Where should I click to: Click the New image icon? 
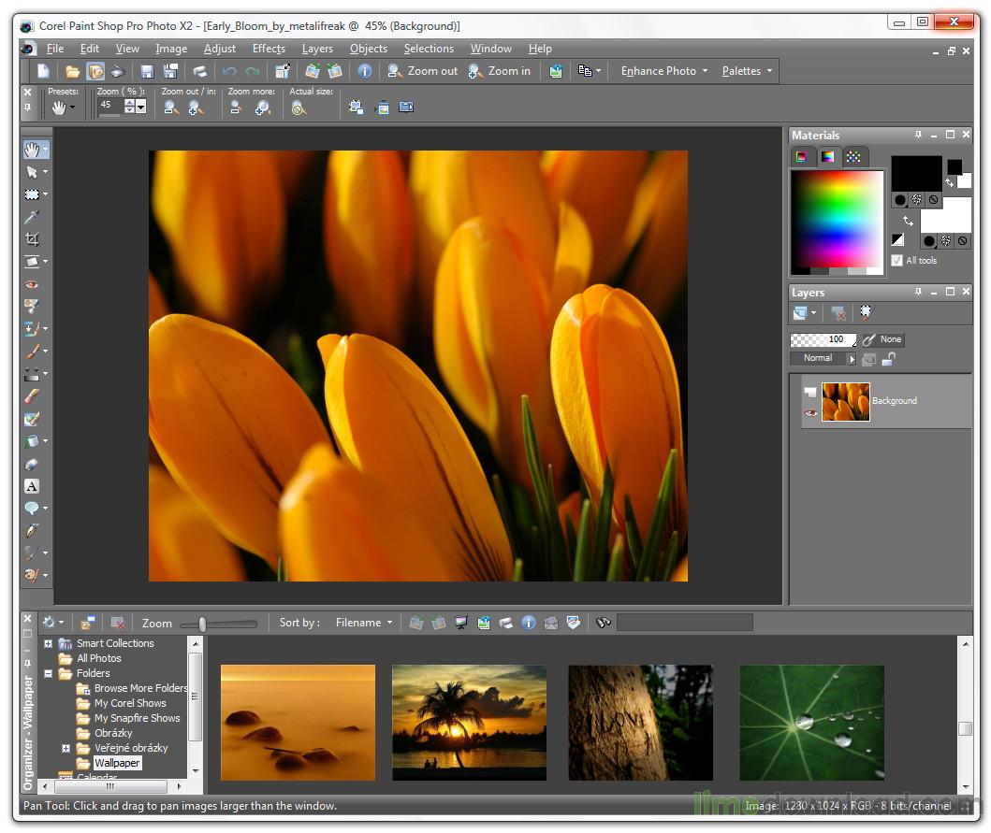pos(43,71)
